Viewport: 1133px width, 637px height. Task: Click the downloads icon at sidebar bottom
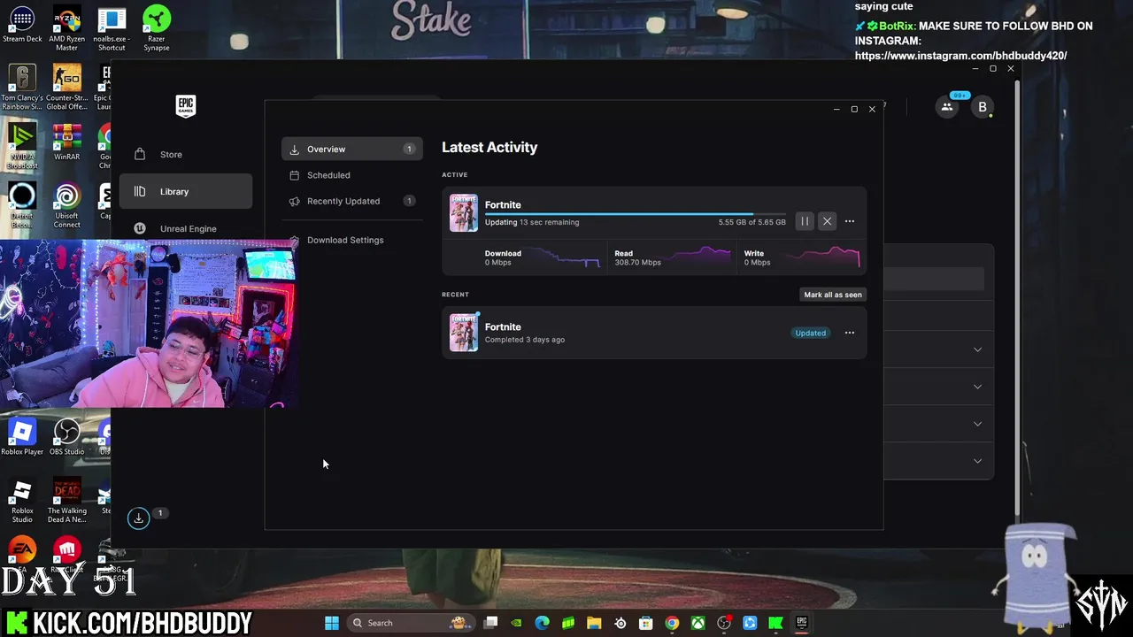click(139, 518)
